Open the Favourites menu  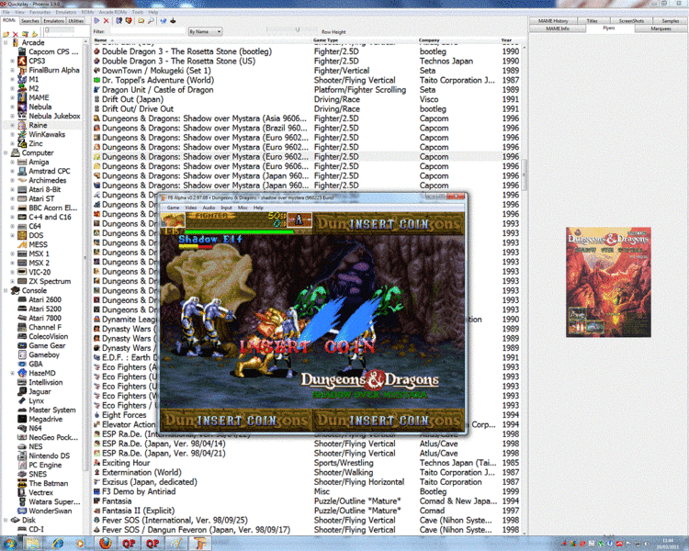[x=40, y=12]
